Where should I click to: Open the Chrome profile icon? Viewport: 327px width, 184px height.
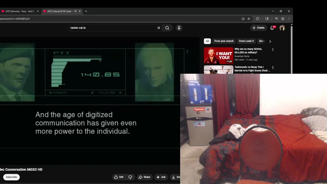click(x=283, y=19)
